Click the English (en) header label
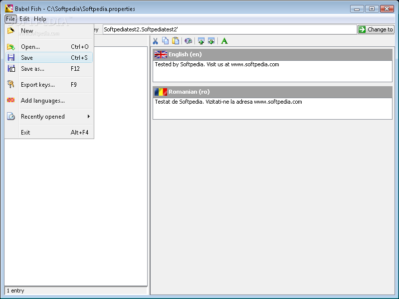The width and height of the screenshot is (399, 299). [185, 54]
